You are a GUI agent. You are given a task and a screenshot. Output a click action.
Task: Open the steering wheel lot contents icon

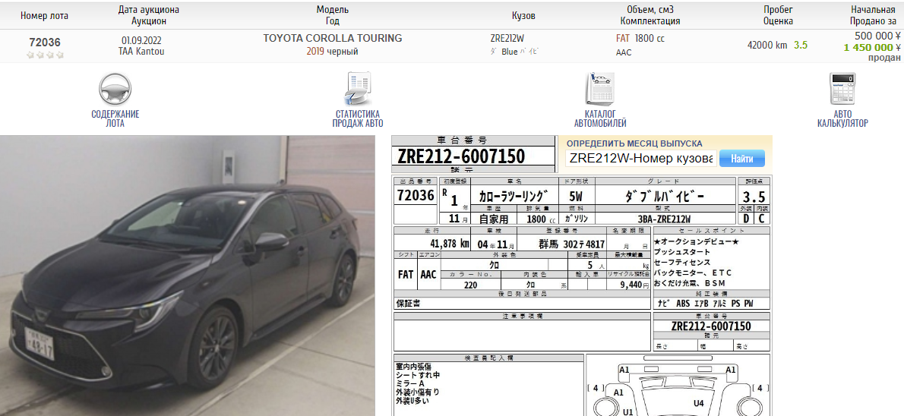click(x=115, y=89)
